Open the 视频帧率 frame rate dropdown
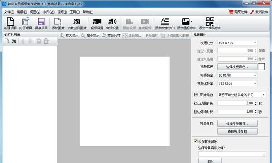 (237, 75)
